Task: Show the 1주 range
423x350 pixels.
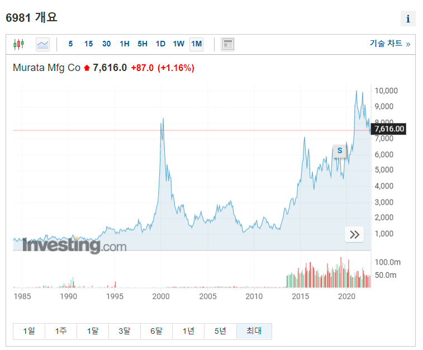Action: tap(61, 331)
